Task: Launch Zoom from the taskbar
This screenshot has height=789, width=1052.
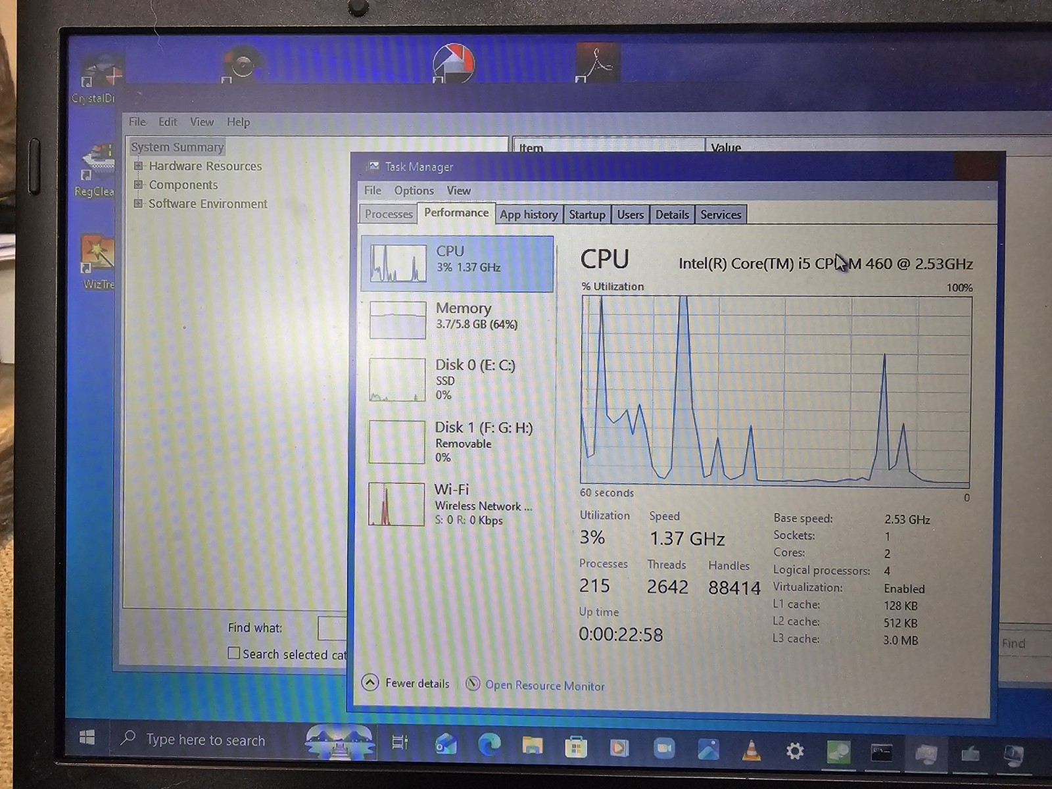Action: pos(664,748)
